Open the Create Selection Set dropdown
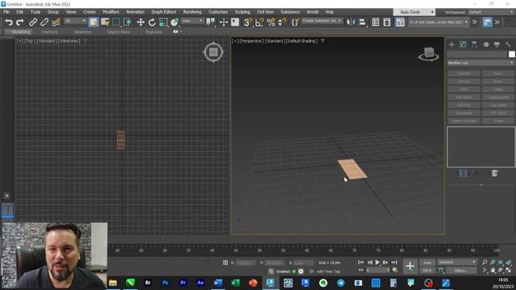The image size is (516, 290). pos(322,21)
